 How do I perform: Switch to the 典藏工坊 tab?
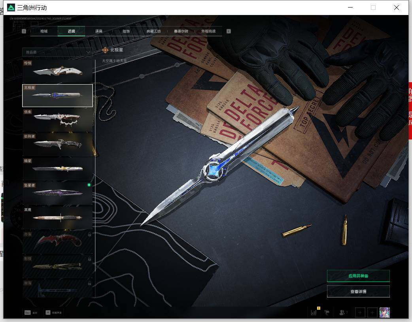(153, 31)
